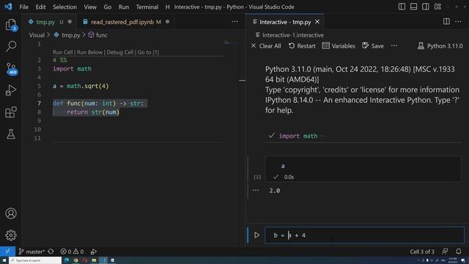The image size is (469, 264).
Task: Click the 2.0 output value
Action: (275, 191)
